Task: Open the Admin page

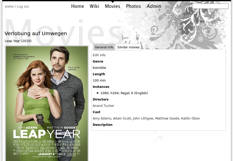Action: coord(154,6)
